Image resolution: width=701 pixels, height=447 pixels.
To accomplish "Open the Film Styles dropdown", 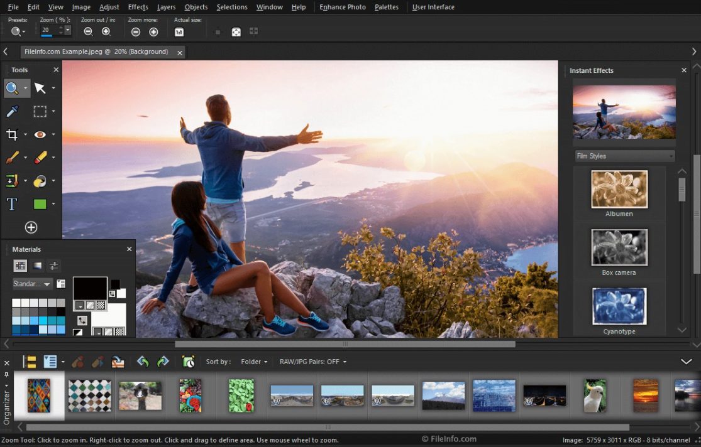I will pos(624,156).
